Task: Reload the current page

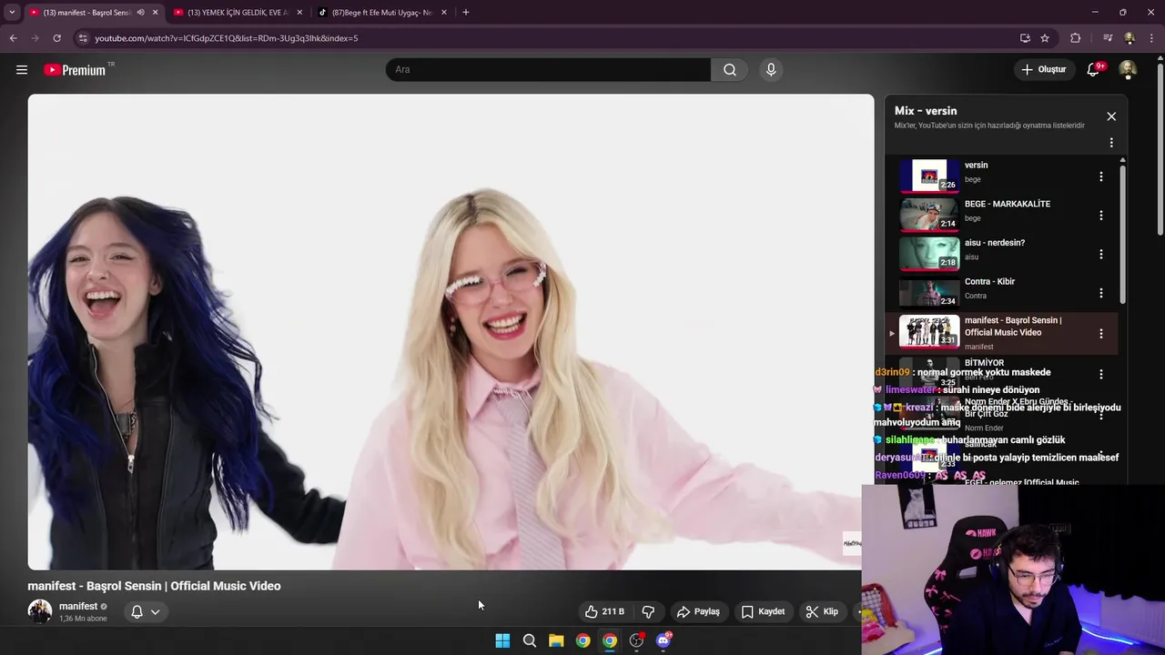Action: [x=56, y=38]
